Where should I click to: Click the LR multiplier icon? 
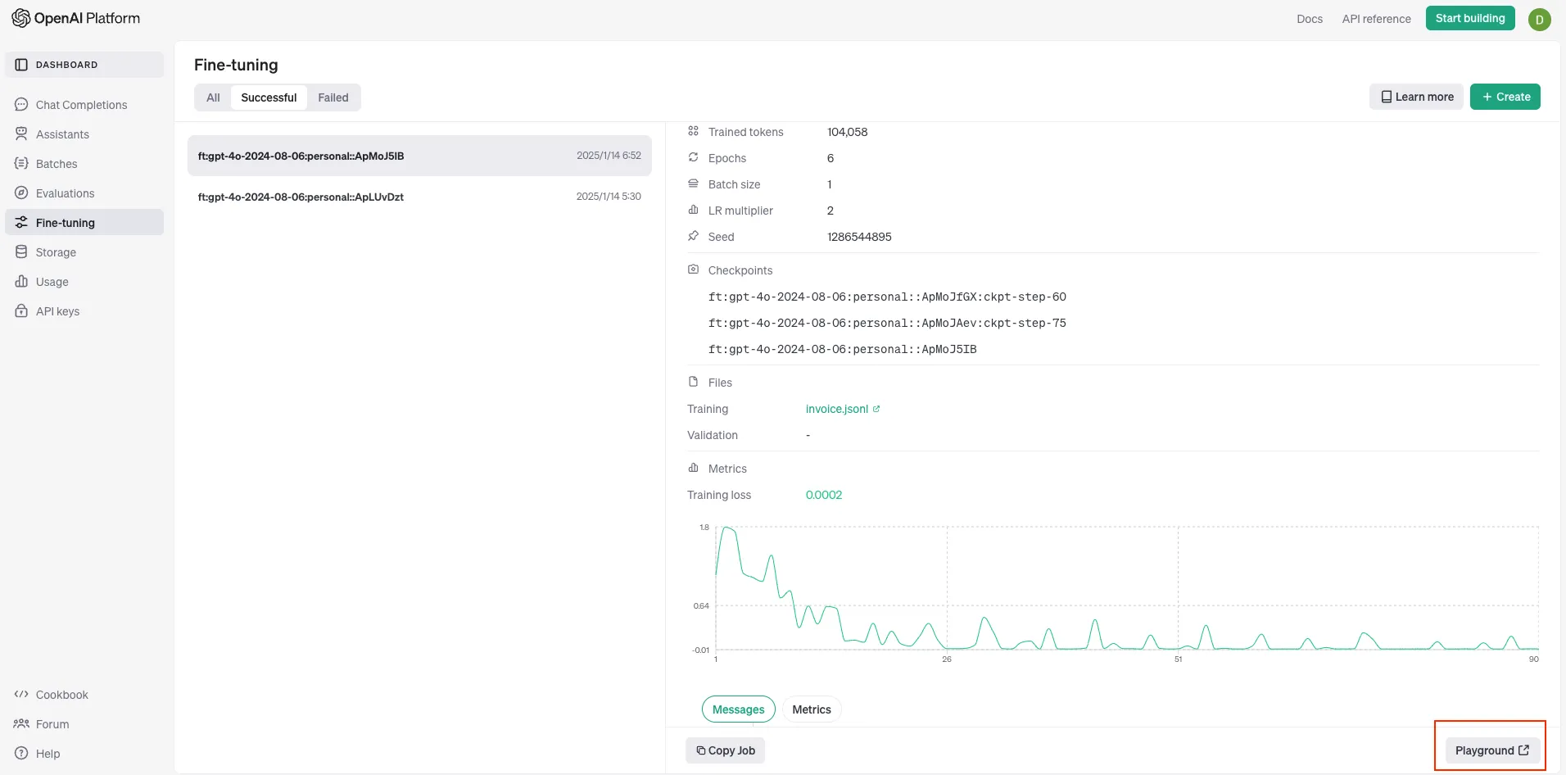click(693, 210)
